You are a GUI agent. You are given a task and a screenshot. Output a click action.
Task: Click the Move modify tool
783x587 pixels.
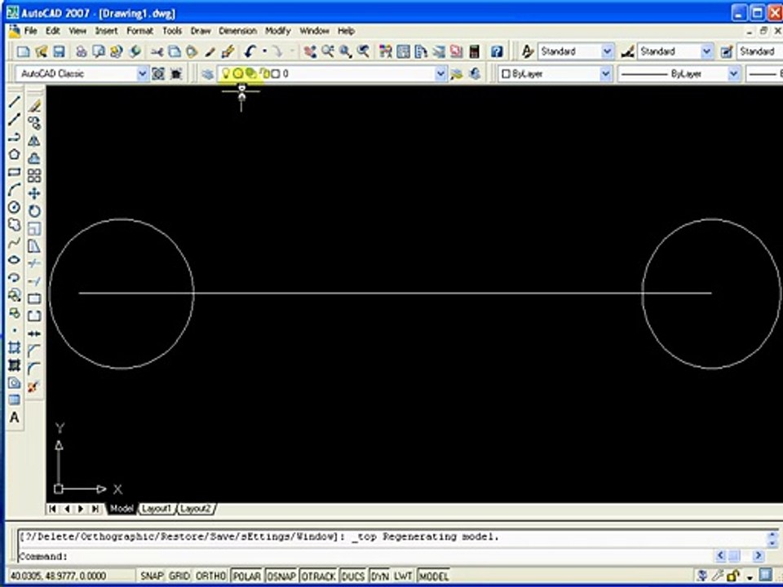click(x=34, y=193)
